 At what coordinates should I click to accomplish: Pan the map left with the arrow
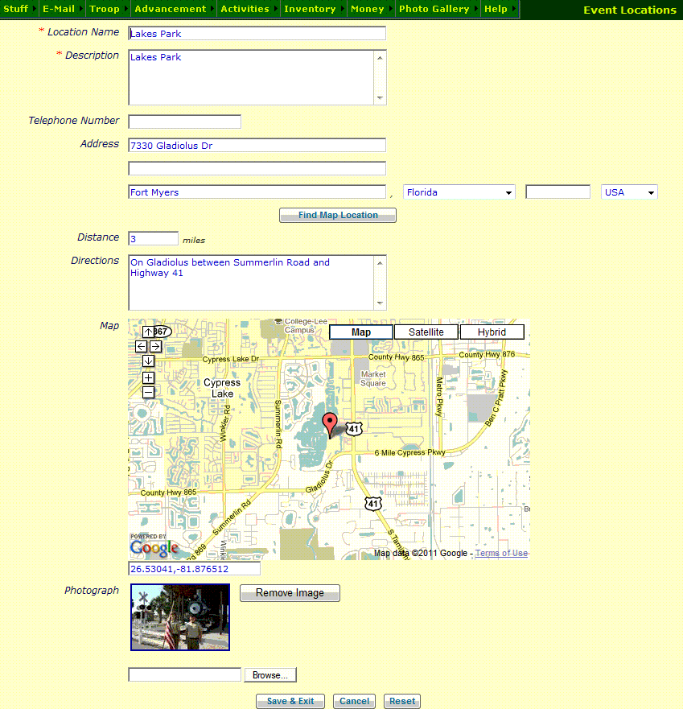tap(141, 346)
